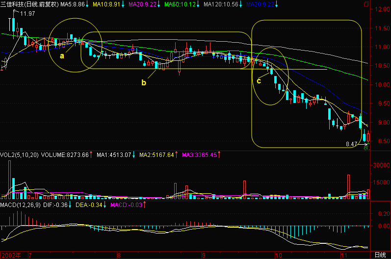This screenshot has width=391, height=259.
Task: Click the MA5 cyan down arrow indicator
Action: [87, 4]
